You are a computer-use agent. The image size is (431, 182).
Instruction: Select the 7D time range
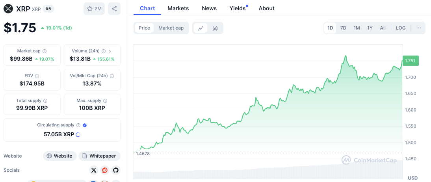pos(343,28)
